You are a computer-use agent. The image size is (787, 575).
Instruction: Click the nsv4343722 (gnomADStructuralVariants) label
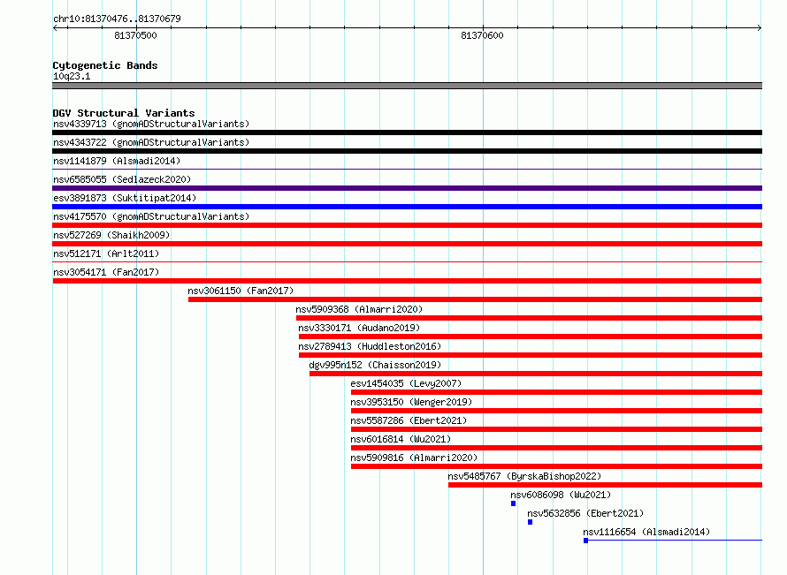(151, 142)
